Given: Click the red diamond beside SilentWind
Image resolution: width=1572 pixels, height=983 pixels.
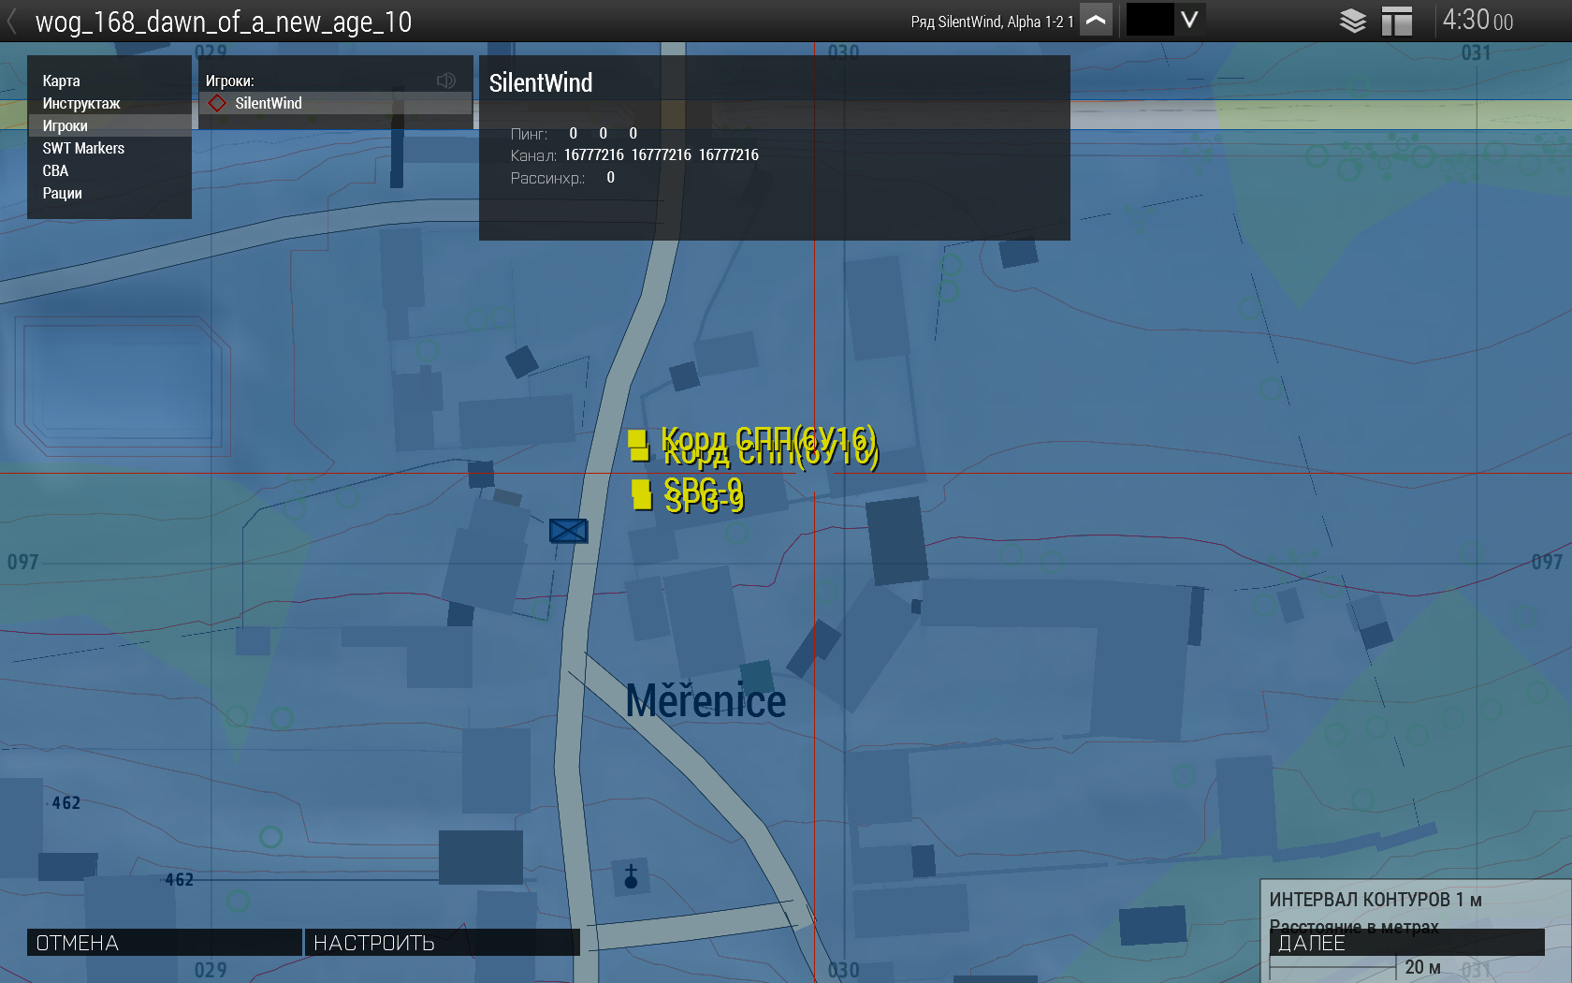Looking at the screenshot, I should pos(217,103).
